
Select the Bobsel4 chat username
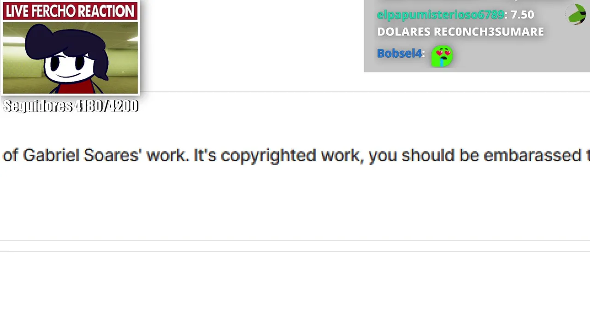click(399, 53)
